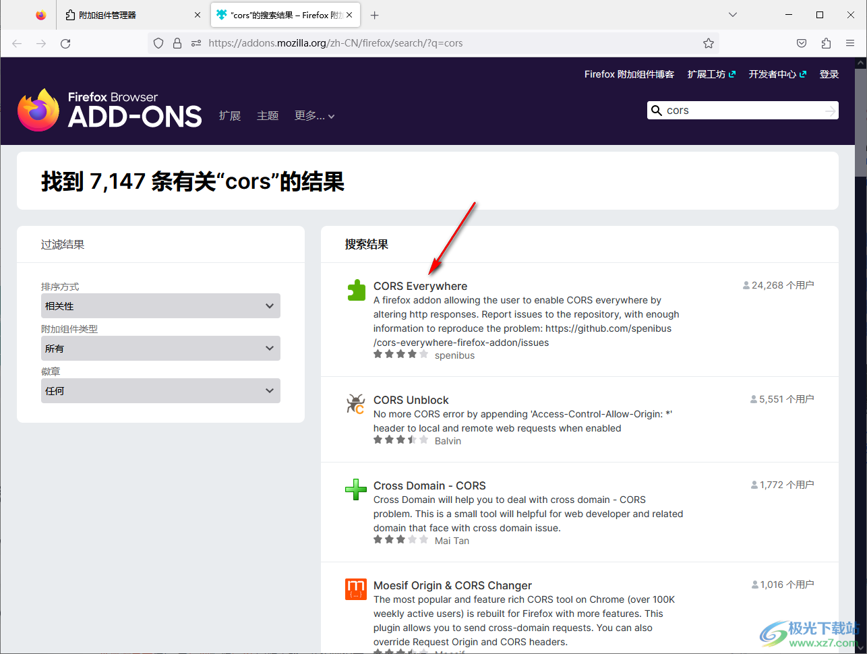Click the 登录 link
The height and width of the screenshot is (654, 867).
point(829,74)
